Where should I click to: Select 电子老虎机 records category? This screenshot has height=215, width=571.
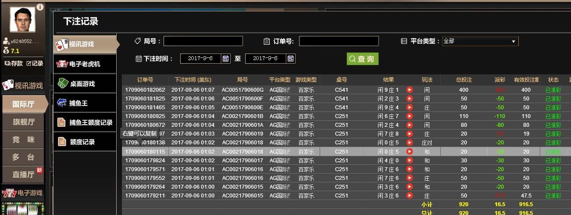click(x=85, y=64)
